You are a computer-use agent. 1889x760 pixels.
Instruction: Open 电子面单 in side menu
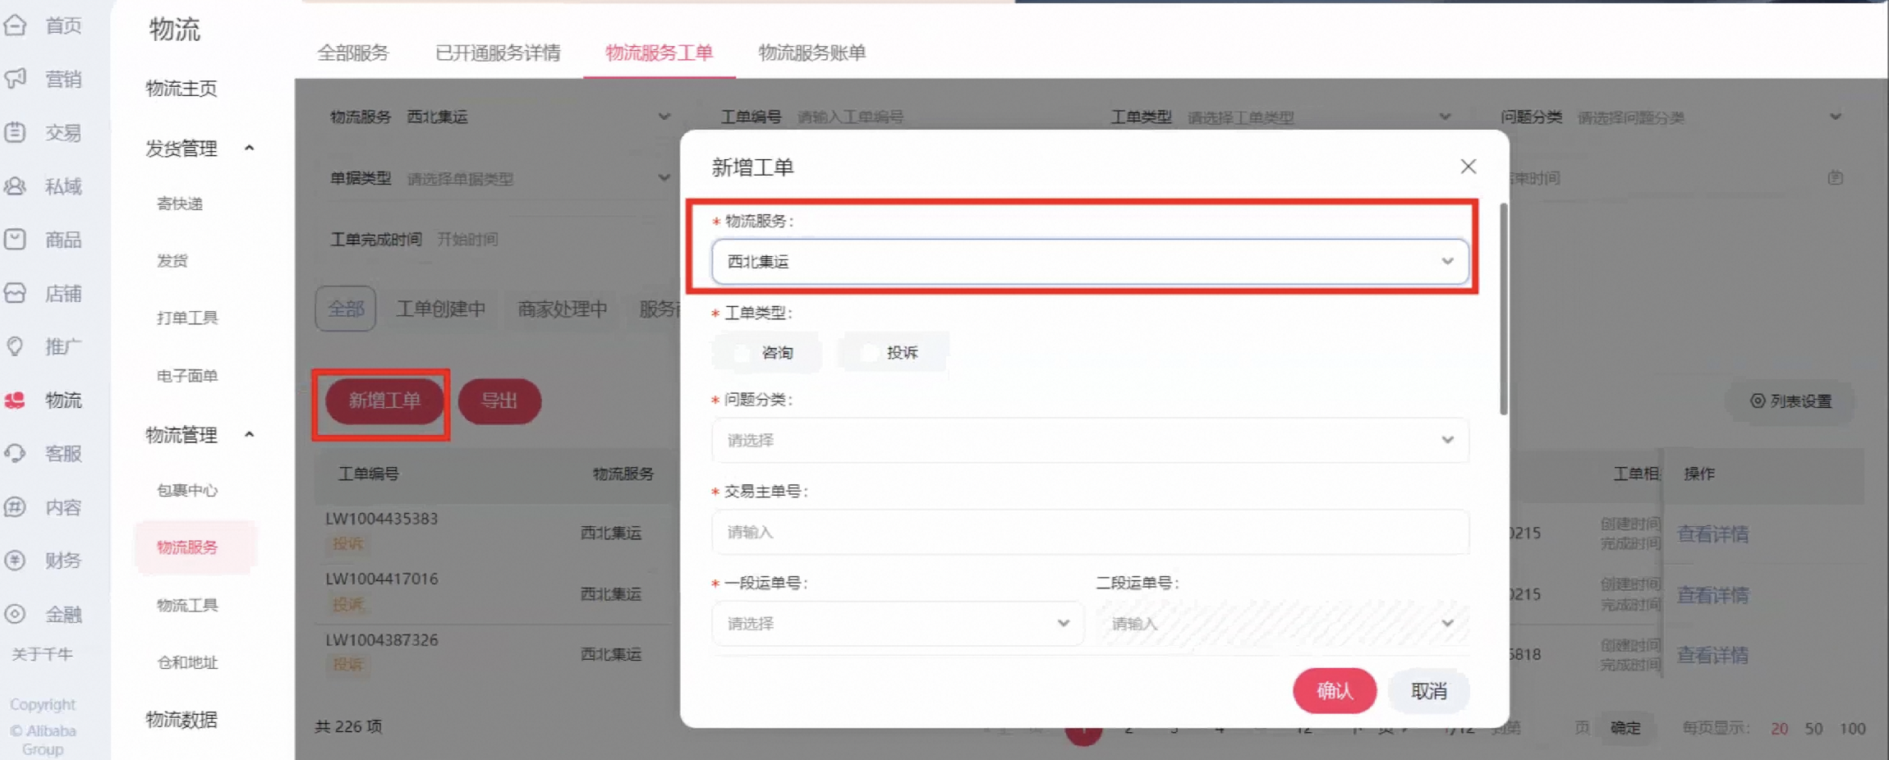(187, 376)
